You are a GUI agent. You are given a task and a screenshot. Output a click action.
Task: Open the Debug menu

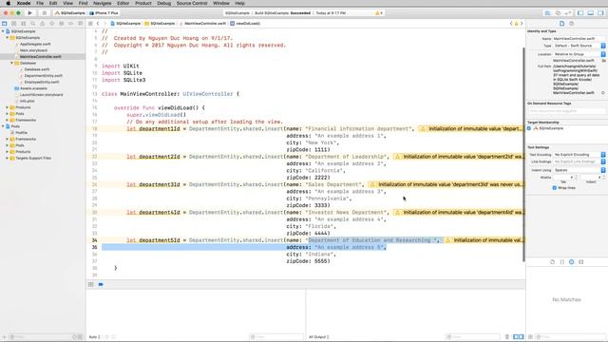coord(164,3)
